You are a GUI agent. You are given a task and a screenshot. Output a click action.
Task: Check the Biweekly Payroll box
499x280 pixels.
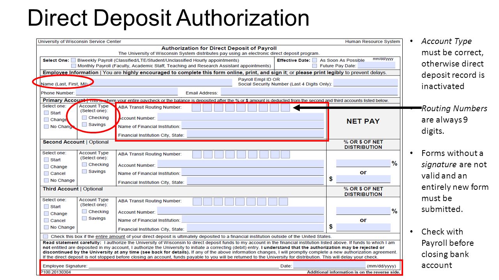(x=73, y=60)
